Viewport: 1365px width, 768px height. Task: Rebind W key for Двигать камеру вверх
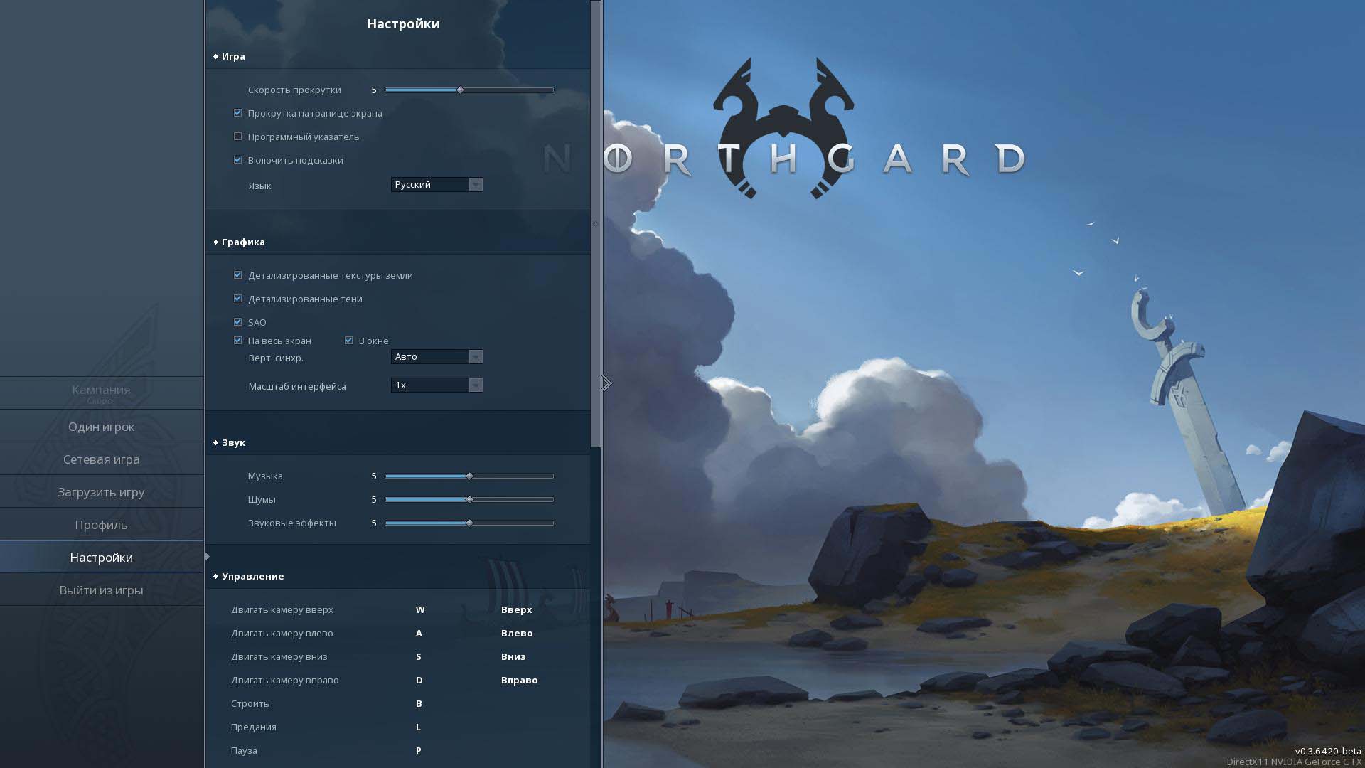click(x=420, y=610)
